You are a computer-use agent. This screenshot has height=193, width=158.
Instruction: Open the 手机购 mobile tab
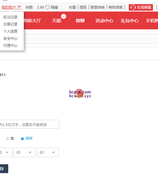coord(152,20)
